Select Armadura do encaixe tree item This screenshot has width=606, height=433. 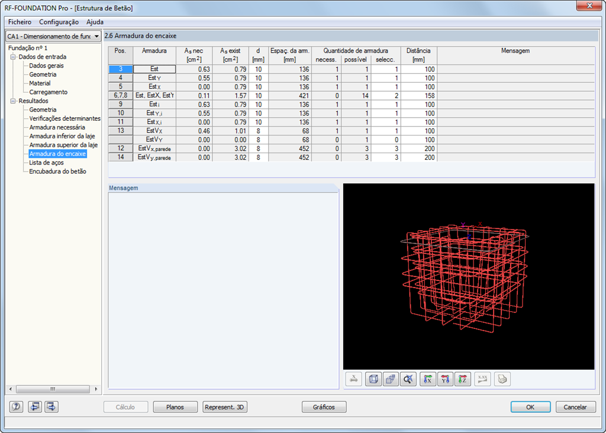[x=57, y=154]
